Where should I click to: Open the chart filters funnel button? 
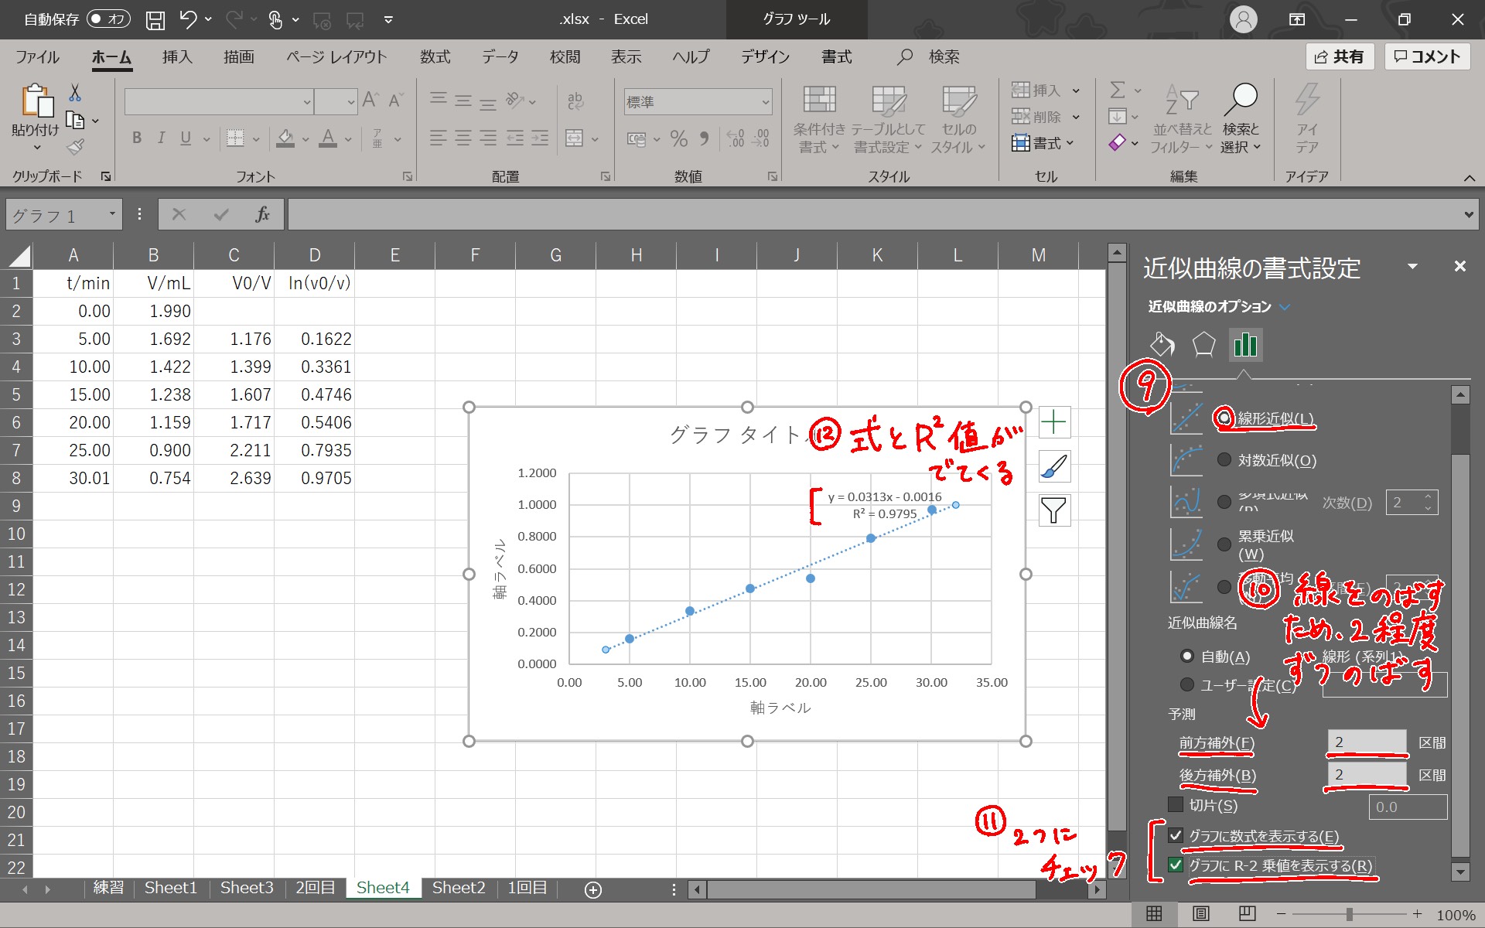tap(1053, 510)
